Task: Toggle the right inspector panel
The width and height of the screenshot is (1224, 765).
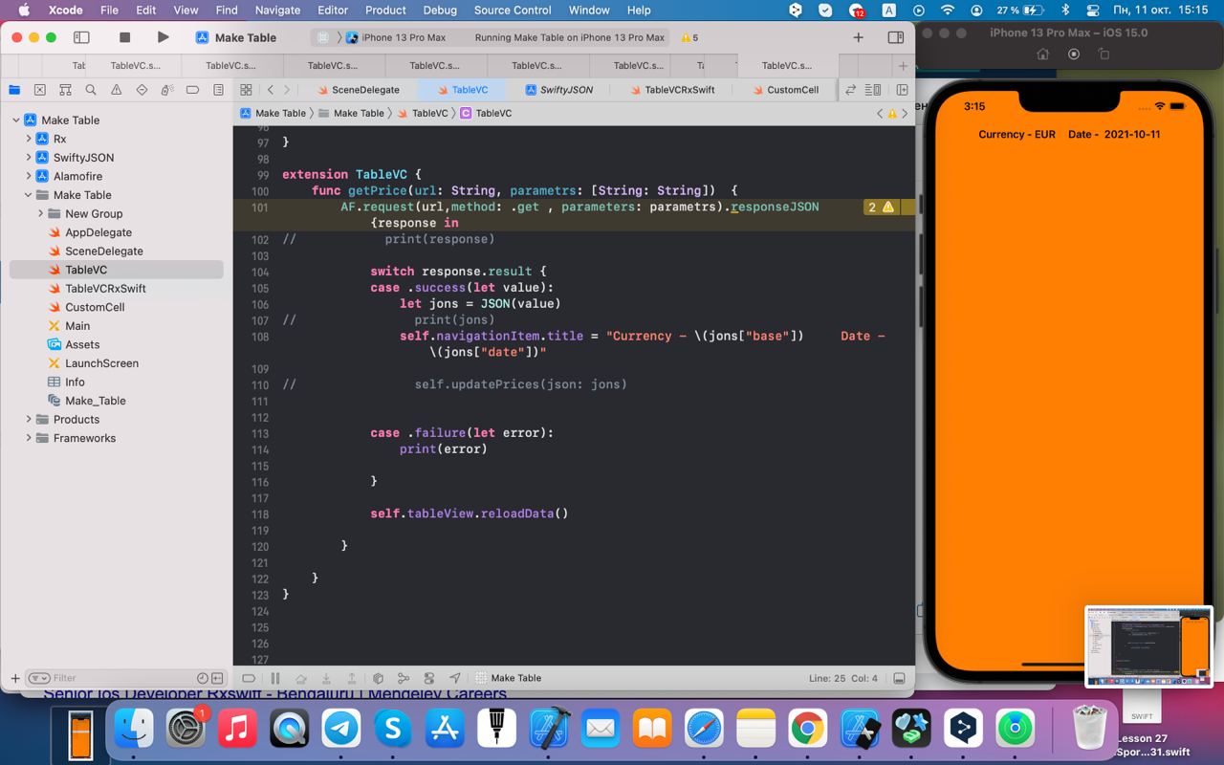Action: tap(896, 37)
